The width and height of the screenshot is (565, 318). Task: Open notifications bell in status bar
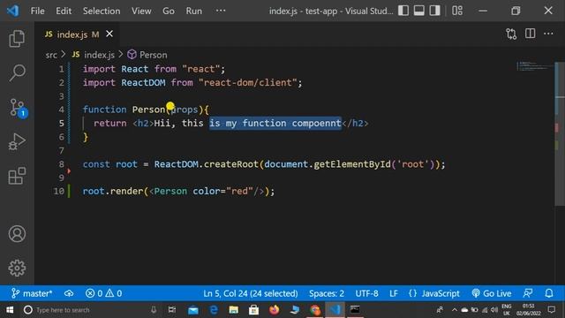[549, 293]
